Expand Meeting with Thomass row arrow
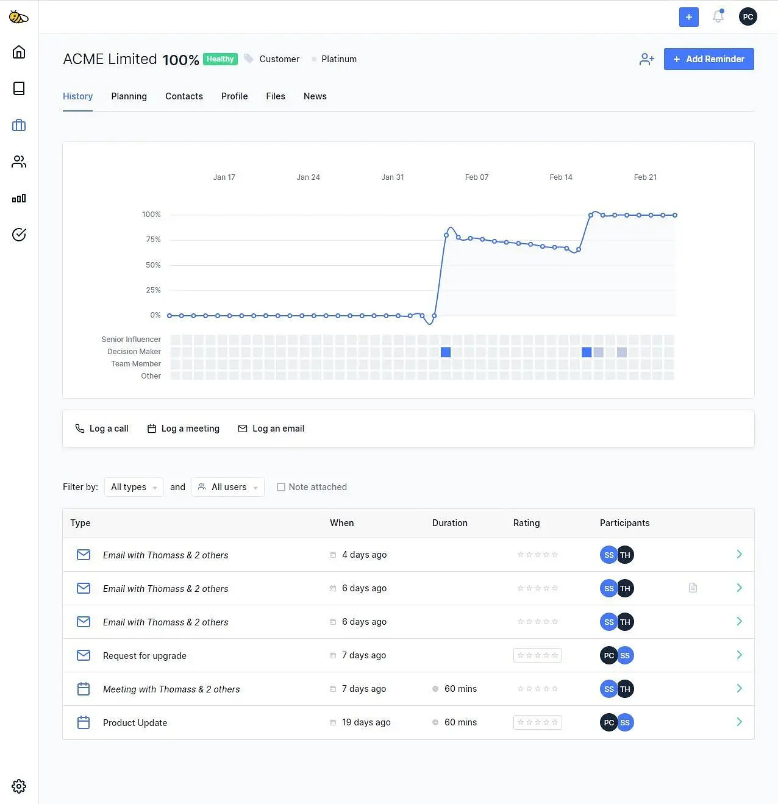The image size is (778, 804). click(x=739, y=688)
